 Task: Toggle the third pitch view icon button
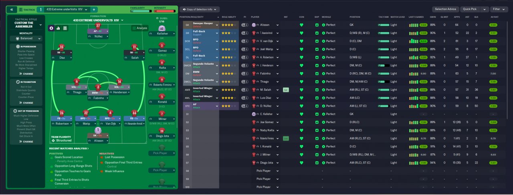tap(65, 28)
